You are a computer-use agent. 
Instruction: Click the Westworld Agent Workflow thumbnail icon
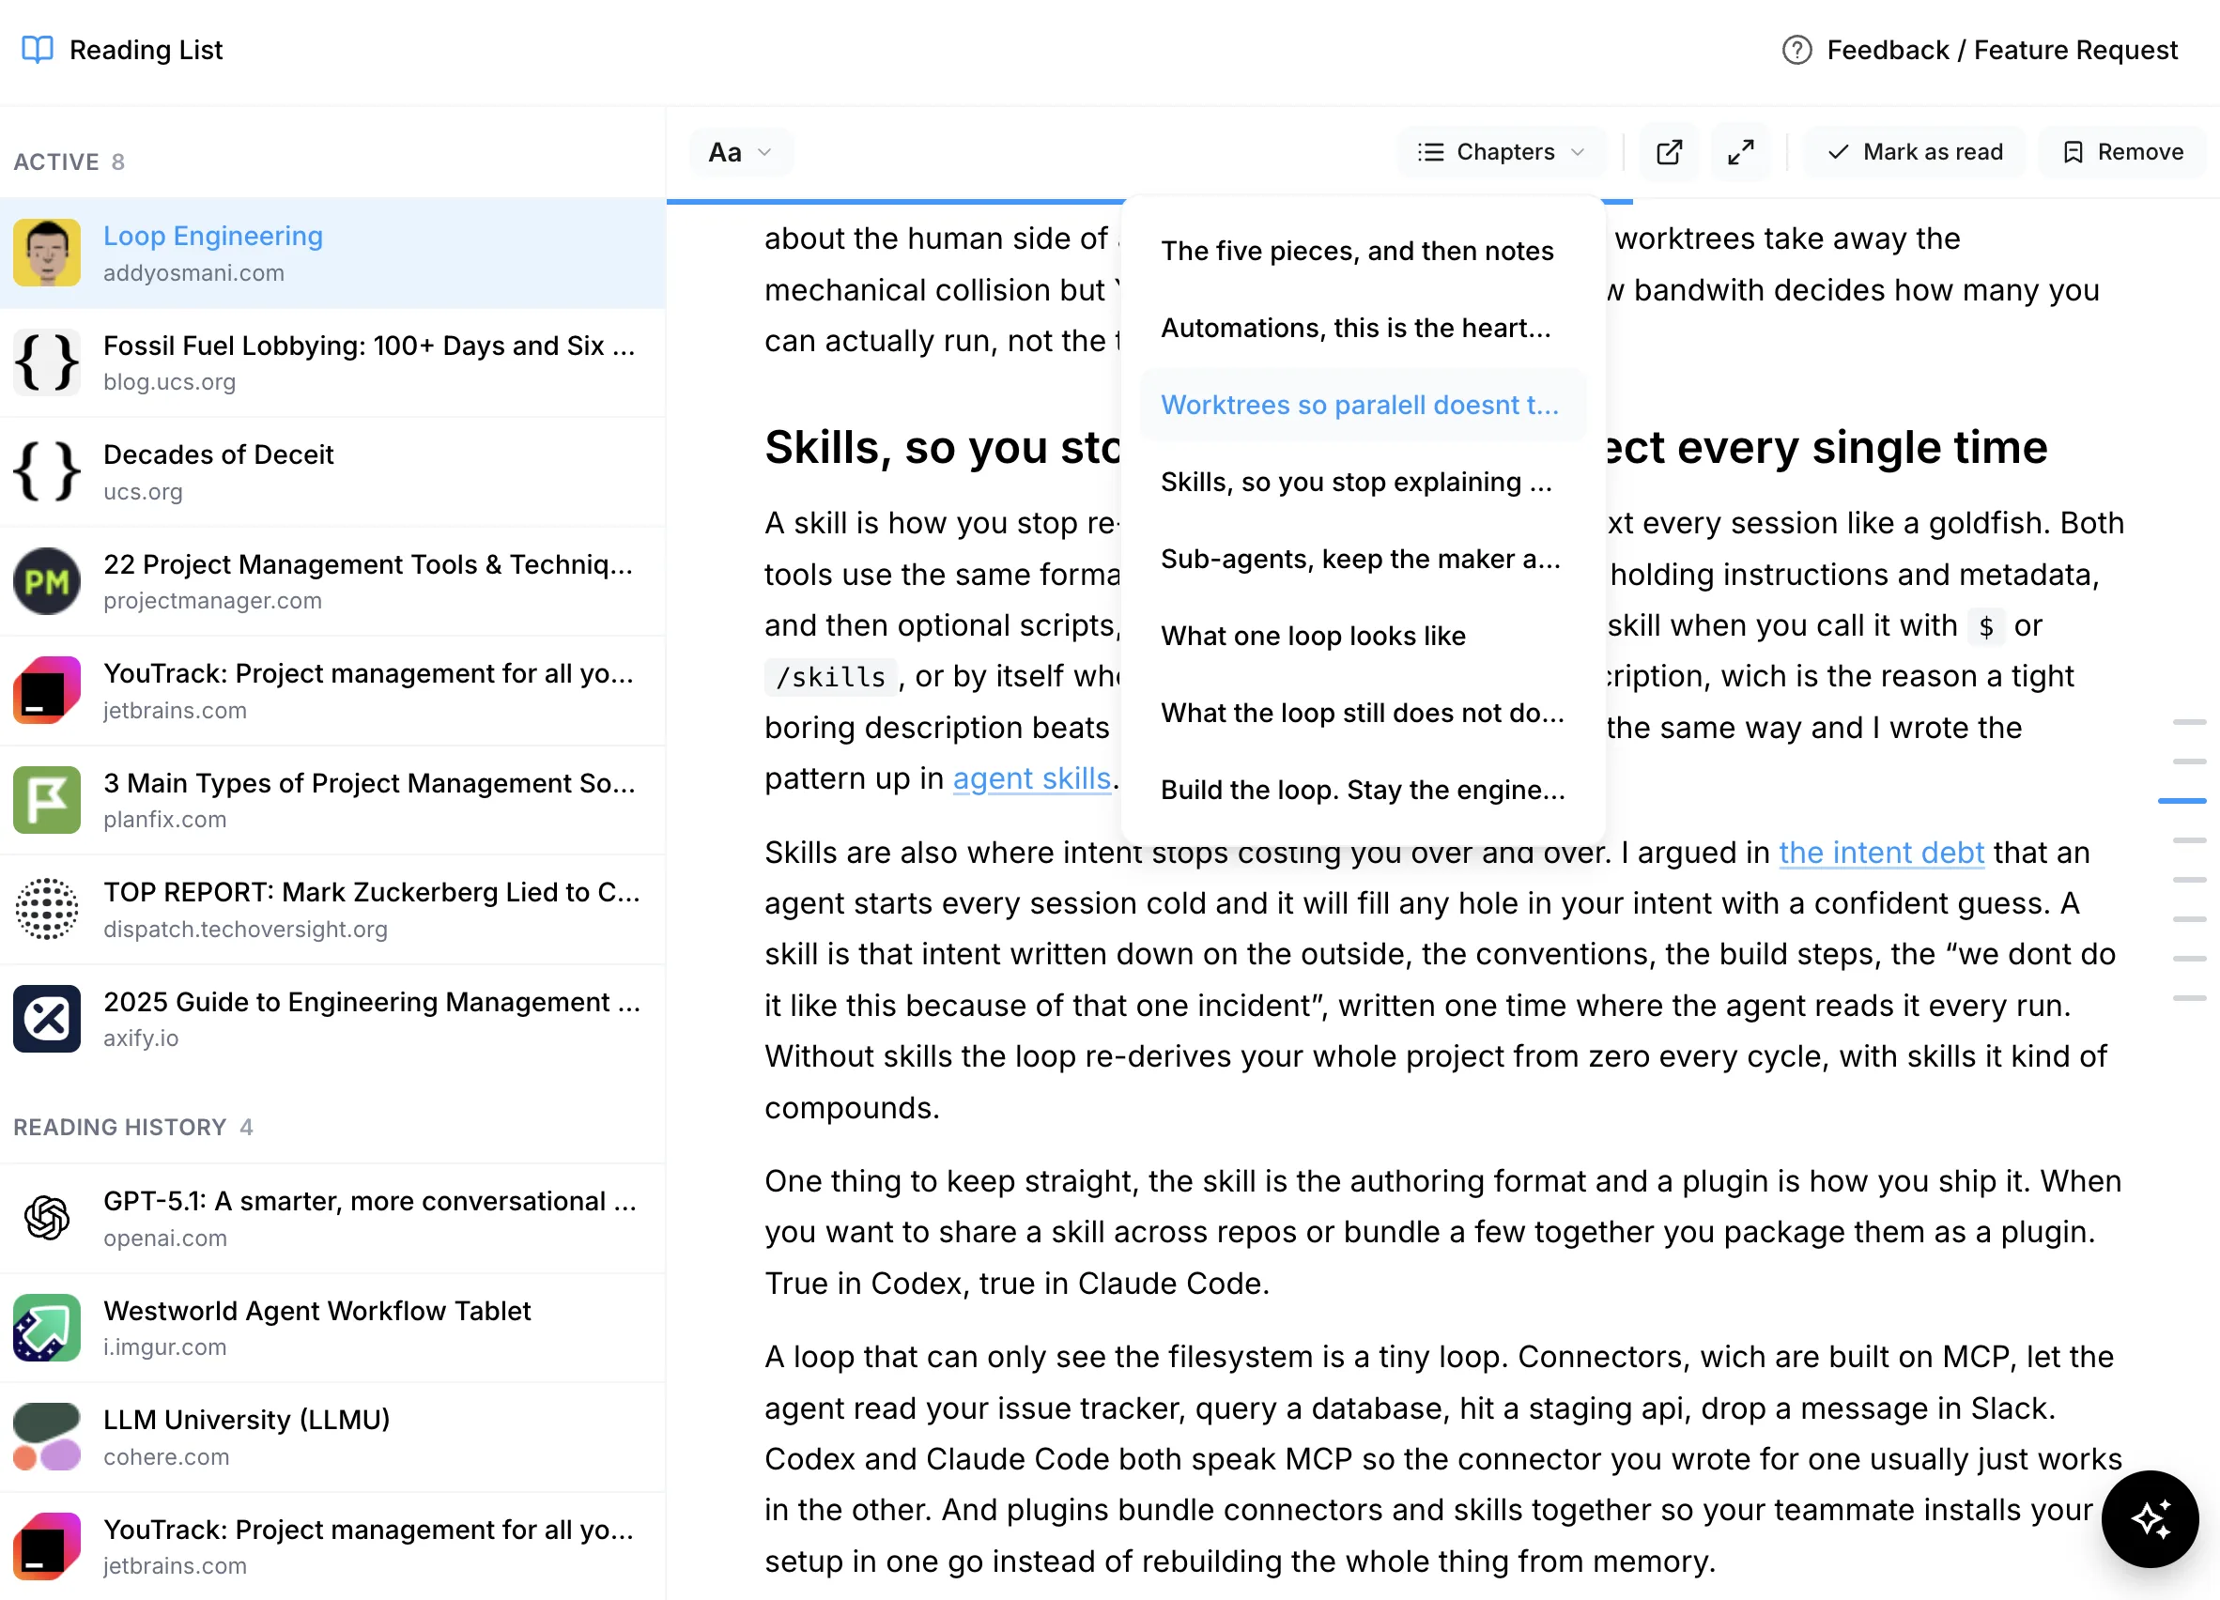click(47, 1328)
